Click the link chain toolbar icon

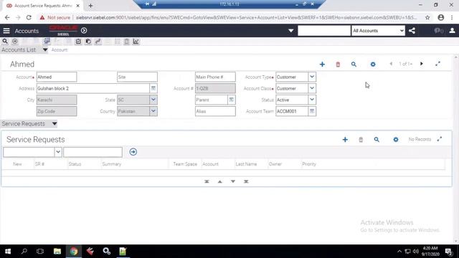click(x=98, y=42)
